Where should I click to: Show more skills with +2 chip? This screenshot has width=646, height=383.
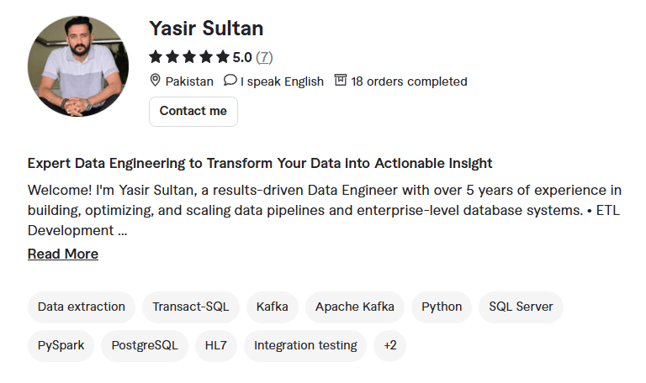(389, 345)
